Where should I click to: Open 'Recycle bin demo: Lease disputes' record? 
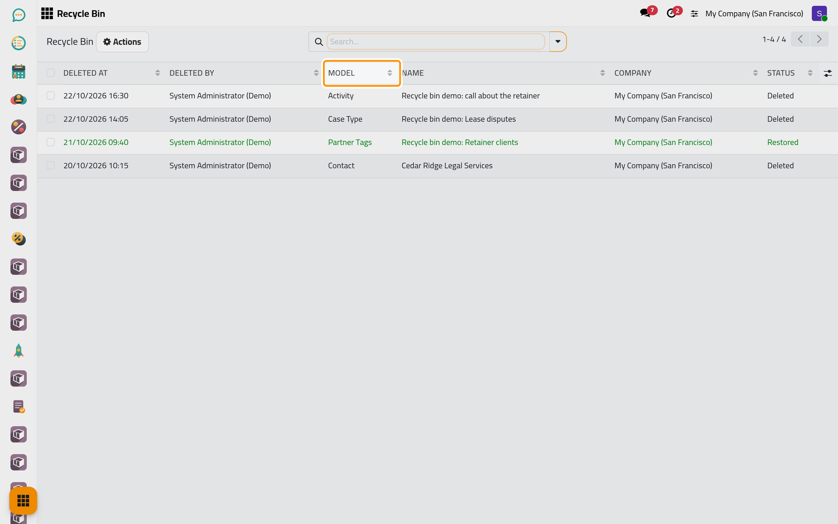(459, 119)
